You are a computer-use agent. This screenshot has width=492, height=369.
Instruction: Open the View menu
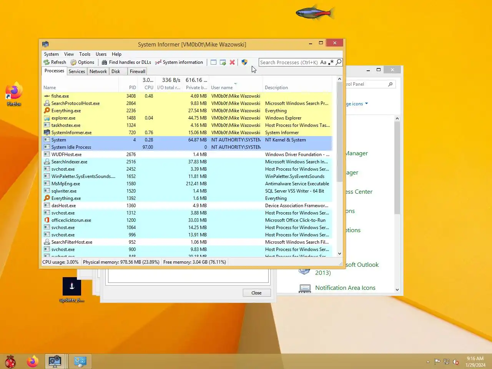coord(69,54)
